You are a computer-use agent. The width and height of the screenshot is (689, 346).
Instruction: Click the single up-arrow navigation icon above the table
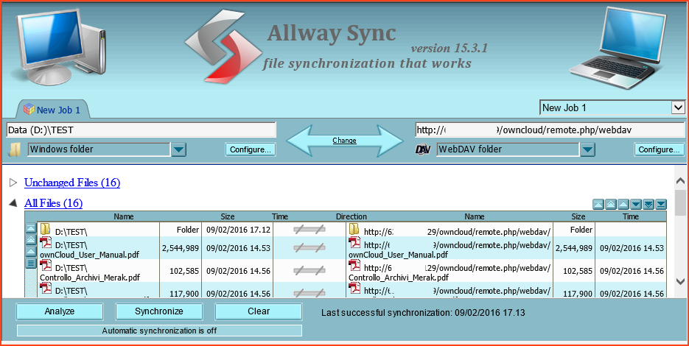[623, 204]
